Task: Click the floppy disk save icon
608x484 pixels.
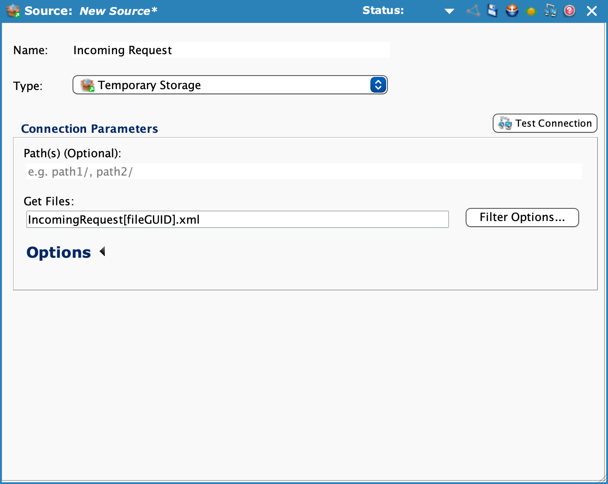Action: tap(492, 11)
